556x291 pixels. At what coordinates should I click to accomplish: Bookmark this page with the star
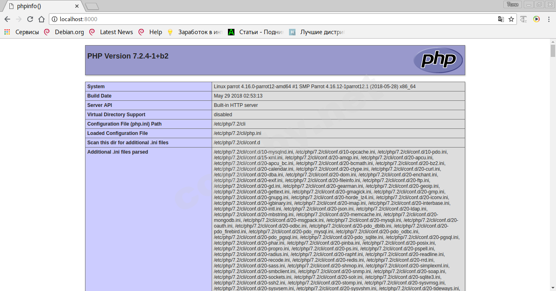511,19
